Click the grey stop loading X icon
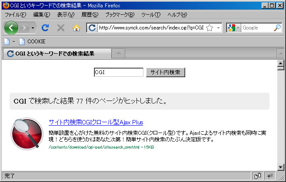This screenshot has height=182, width=286. [x=61, y=28]
